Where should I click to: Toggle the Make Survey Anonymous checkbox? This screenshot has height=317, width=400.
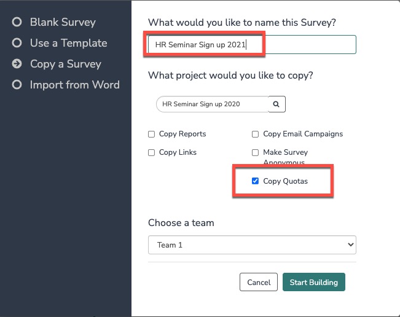[x=256, y=152]
